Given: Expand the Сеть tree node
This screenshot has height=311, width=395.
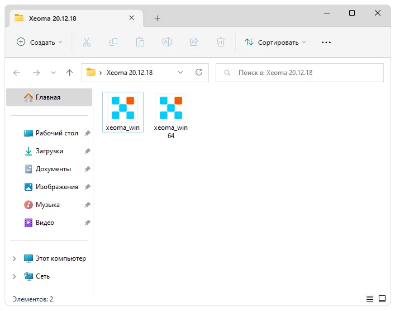Looking at the screenshot, I should (x=15, y=276).
